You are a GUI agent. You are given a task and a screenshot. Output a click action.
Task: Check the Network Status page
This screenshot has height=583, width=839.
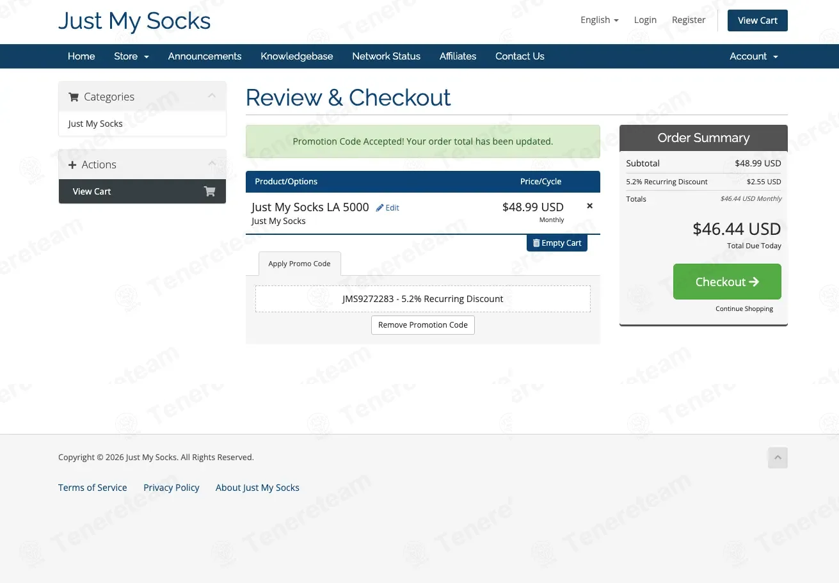(386, 56)
